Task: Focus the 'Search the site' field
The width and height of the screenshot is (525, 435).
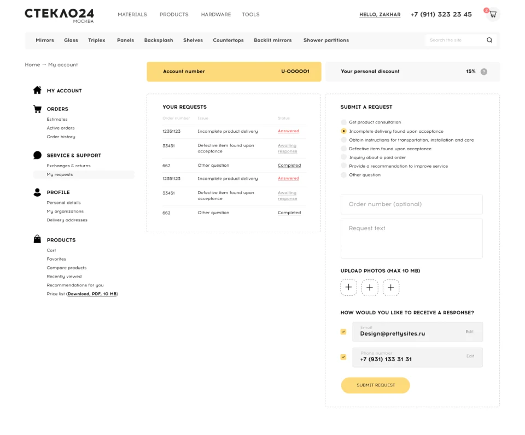Action: pos(456,40)
